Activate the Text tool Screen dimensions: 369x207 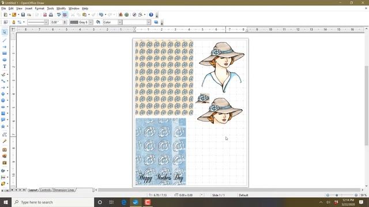tap(5, 67)
